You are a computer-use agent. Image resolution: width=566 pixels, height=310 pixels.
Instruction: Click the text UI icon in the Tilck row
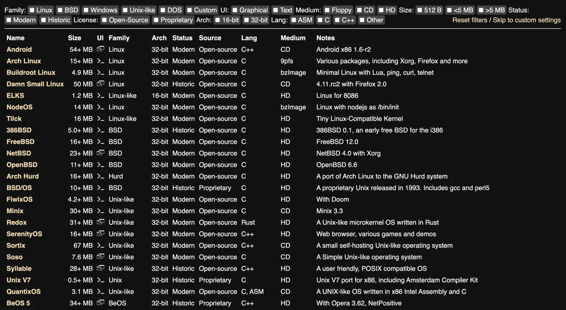101,119
